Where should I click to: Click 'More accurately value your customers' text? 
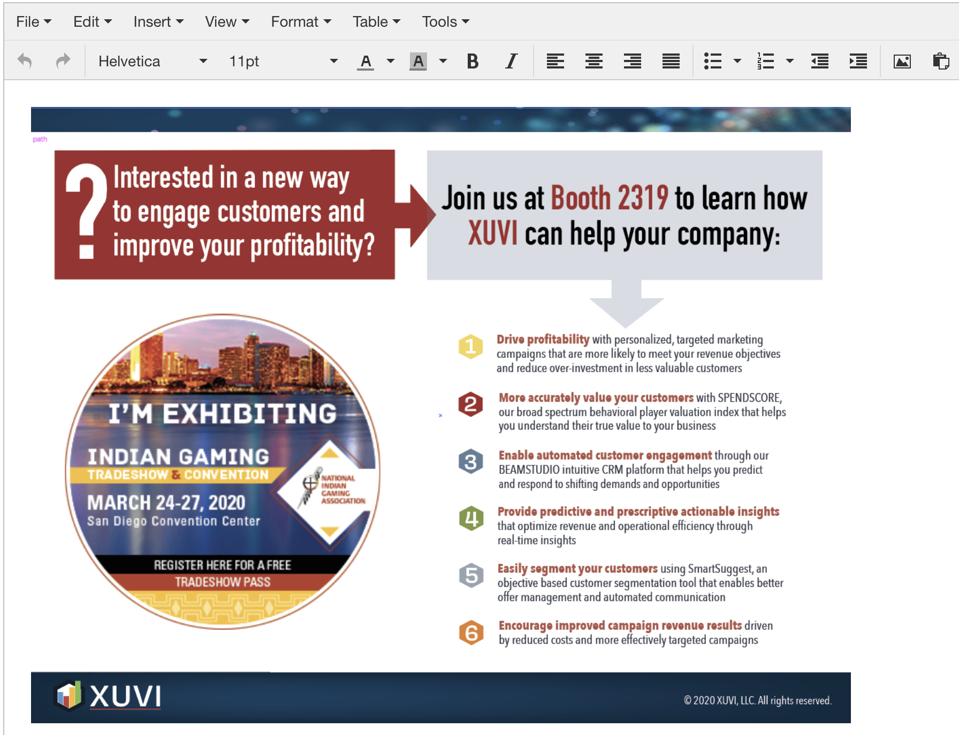(x=596, y=398)
